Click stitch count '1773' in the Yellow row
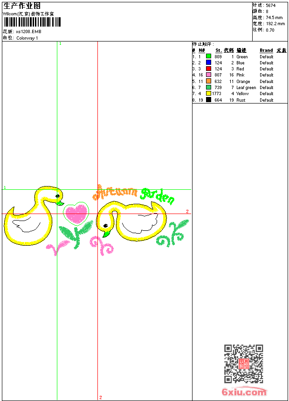This screenshot has width=289, height=401. pyautogui.click(x=217, y=94)
